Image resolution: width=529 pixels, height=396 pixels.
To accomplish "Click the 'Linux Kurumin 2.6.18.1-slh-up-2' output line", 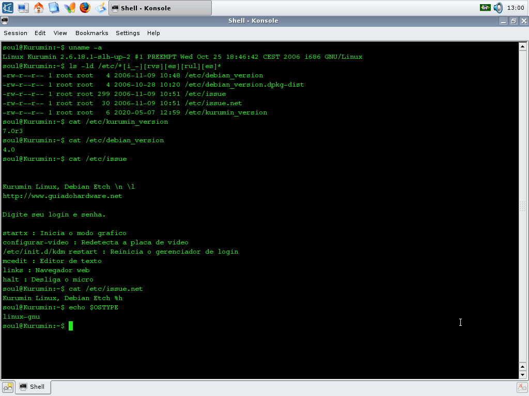I will point(182,57).
